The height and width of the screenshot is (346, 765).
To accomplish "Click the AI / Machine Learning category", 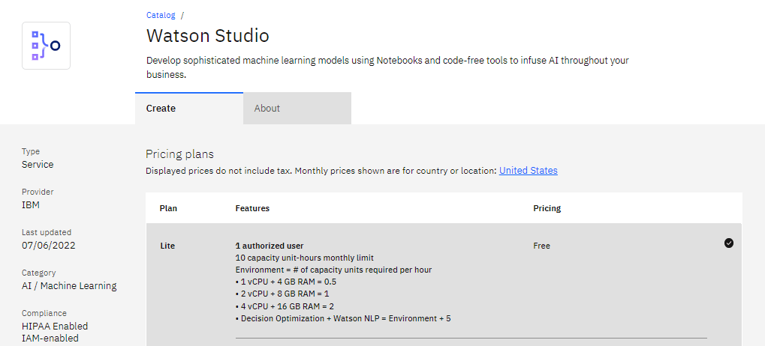I will [69, 285].
